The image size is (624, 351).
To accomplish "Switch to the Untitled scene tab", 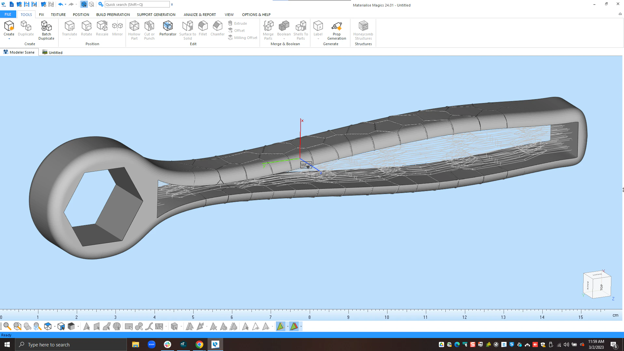I will [x=52, y=52].
